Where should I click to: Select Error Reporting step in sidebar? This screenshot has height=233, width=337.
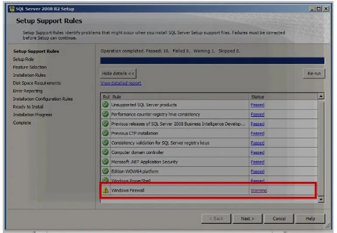(x=28, y=91)
